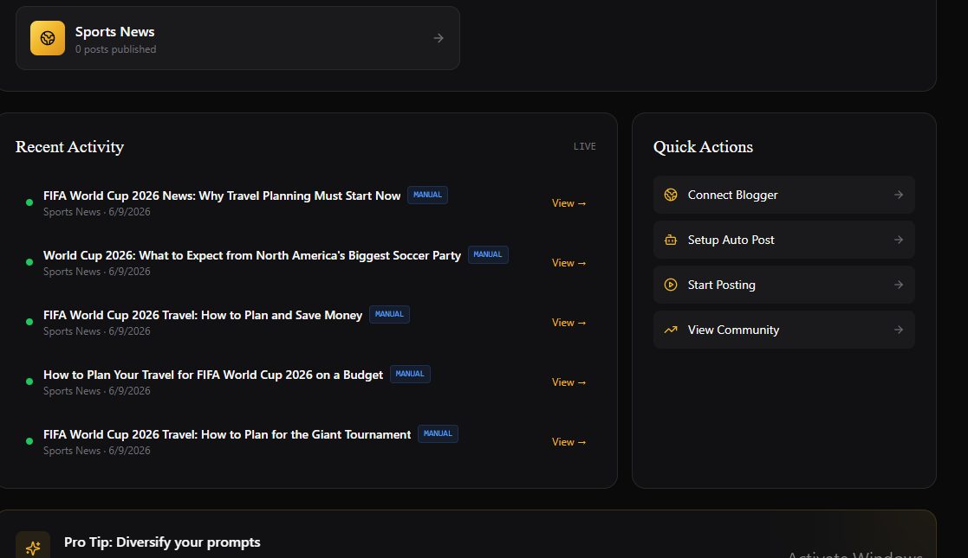Click MANUAL badge on Giant Tournament post

[438, 434]
